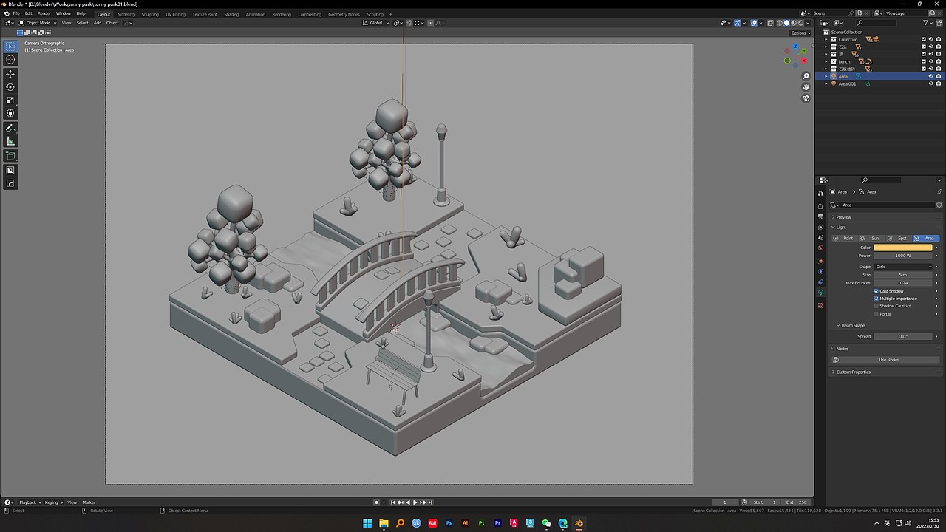The image size is (946, 532).
Task: Toggle camera view with the camera gizmo
Action: click(x=806, y=98)
